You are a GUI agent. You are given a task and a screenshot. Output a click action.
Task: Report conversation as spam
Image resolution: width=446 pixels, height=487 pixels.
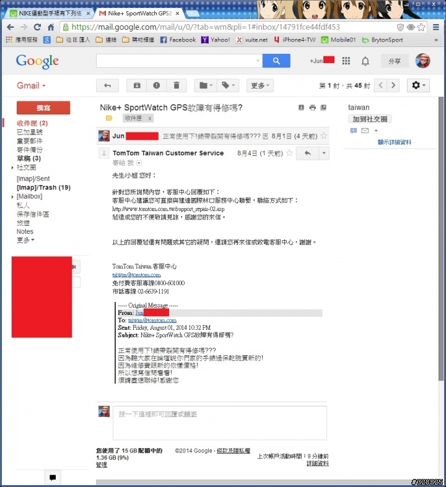(x=157, y=85)
